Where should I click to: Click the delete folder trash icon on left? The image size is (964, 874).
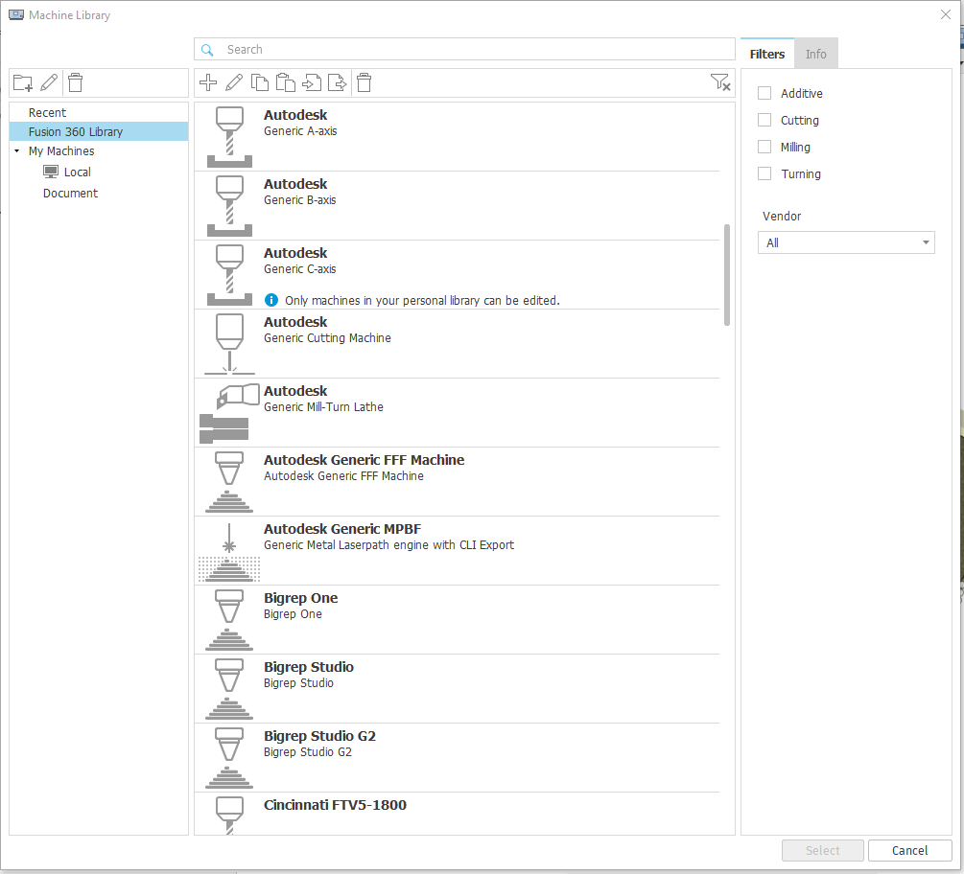coord(75,82)
